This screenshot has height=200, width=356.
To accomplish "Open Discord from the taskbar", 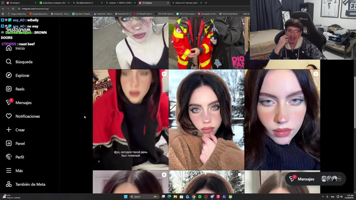I will pyautogui.click(x=212, y=197).
